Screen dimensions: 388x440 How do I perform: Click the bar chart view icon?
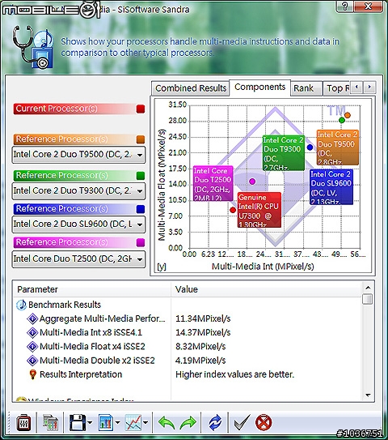(106, 423)
